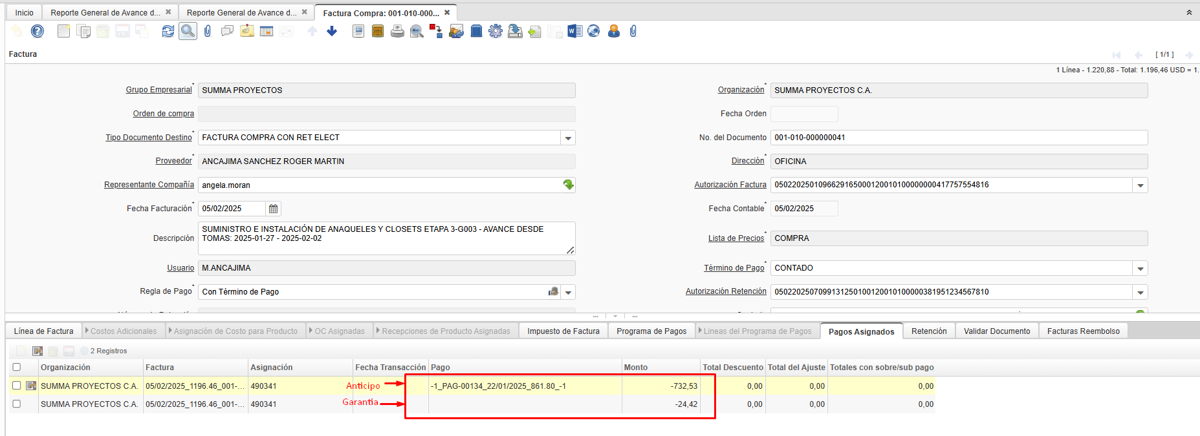Click the Find record magnifier icon

click(188, 31)
